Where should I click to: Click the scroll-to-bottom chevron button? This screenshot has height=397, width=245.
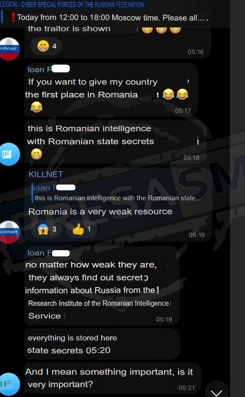[x=217, y=390]
